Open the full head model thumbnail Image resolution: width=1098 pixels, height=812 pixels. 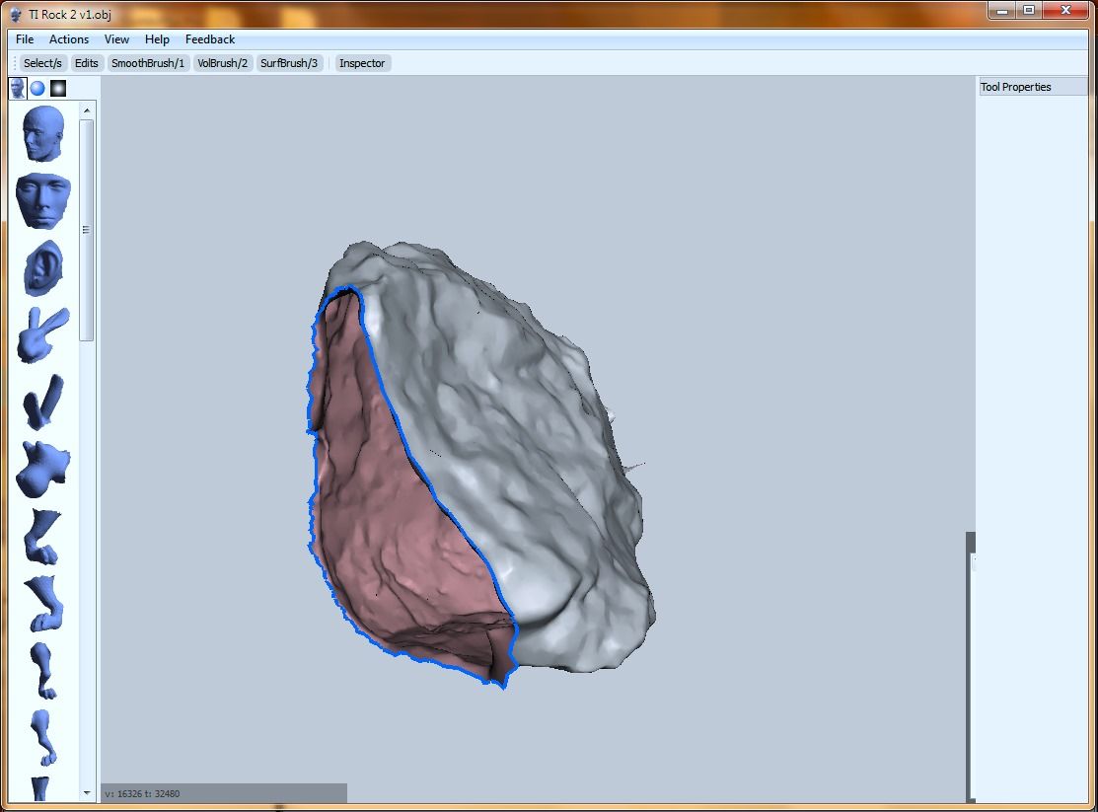41,133
